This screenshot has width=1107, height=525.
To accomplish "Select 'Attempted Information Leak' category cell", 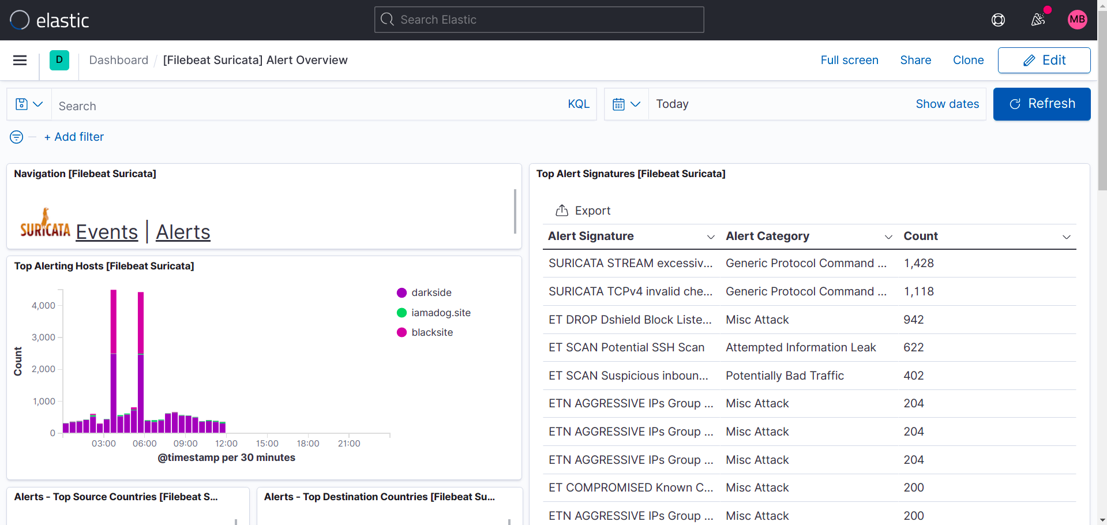I will (x=801, y=347).
